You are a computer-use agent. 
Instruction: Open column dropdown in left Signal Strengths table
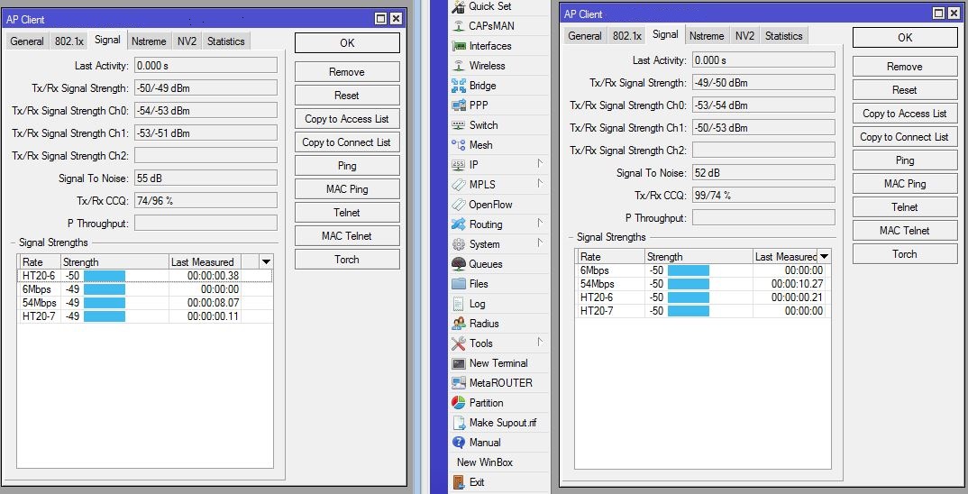coord(266,261)
